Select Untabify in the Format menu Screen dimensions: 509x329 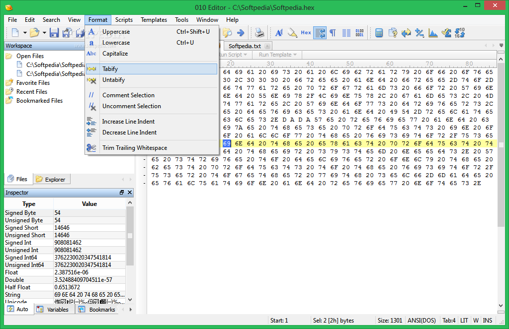point(152,80)
